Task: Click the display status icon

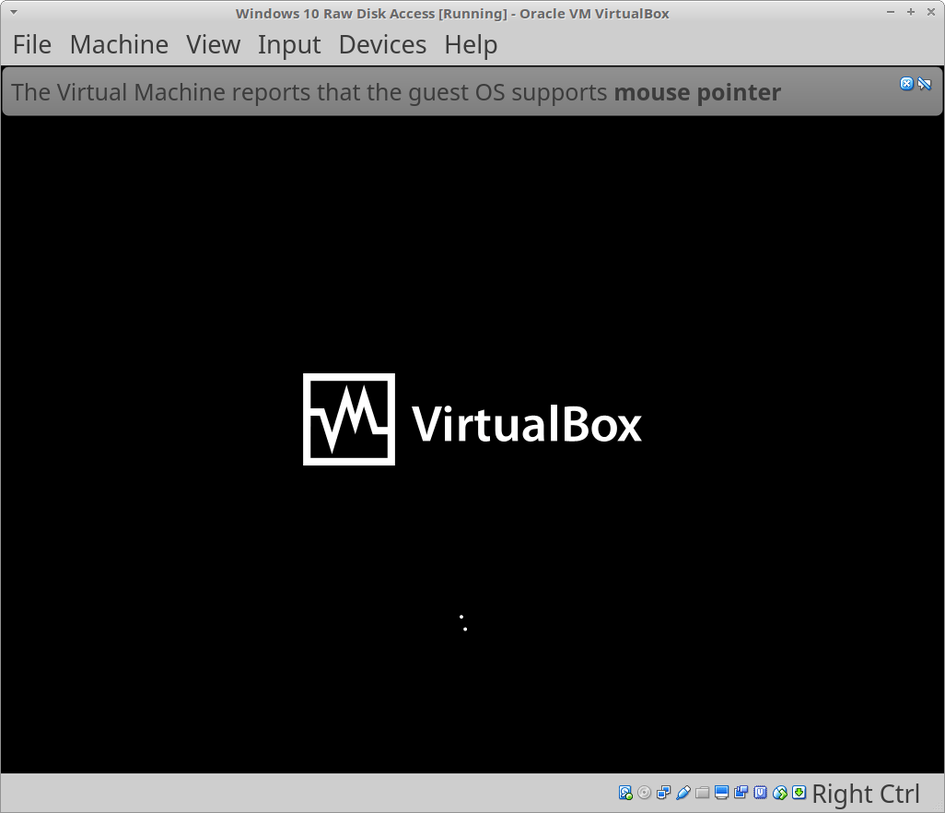Action: coord(721,793)
